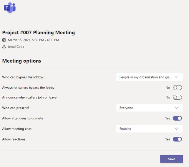Click the Project #007 Planning Meeting title

click(x=39, y=33)
